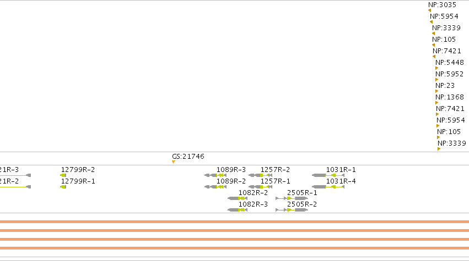Select the 12799R-1 transcript glyph

click(63, 187)
